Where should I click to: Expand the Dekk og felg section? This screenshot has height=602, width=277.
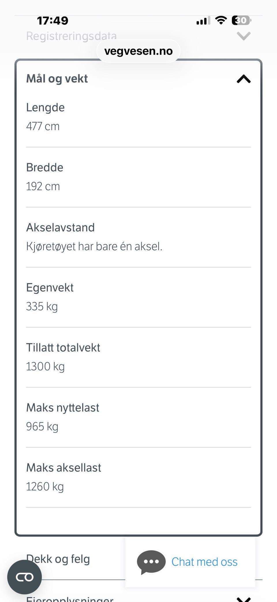[58, 559]
